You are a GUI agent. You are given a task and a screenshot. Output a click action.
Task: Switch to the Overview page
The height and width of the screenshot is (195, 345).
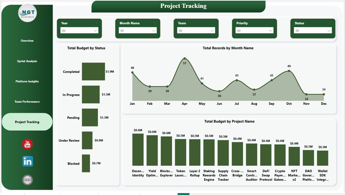(x=27, y=41)
